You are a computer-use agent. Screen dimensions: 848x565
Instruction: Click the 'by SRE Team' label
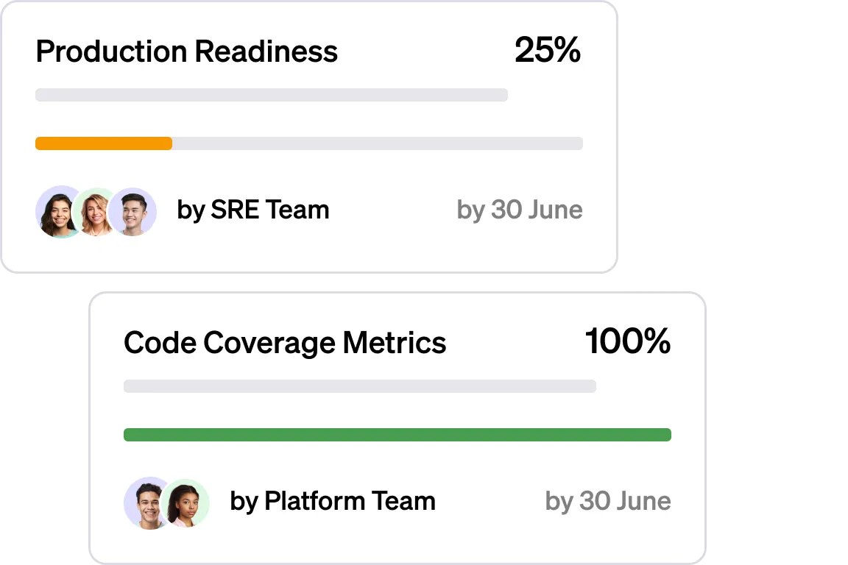click(252, 210)
